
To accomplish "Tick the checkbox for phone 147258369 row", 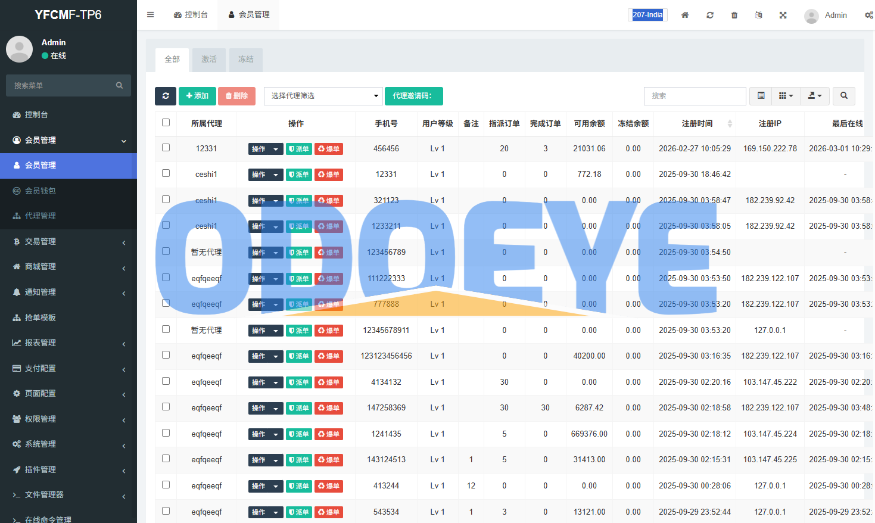I will coord(166,407).
